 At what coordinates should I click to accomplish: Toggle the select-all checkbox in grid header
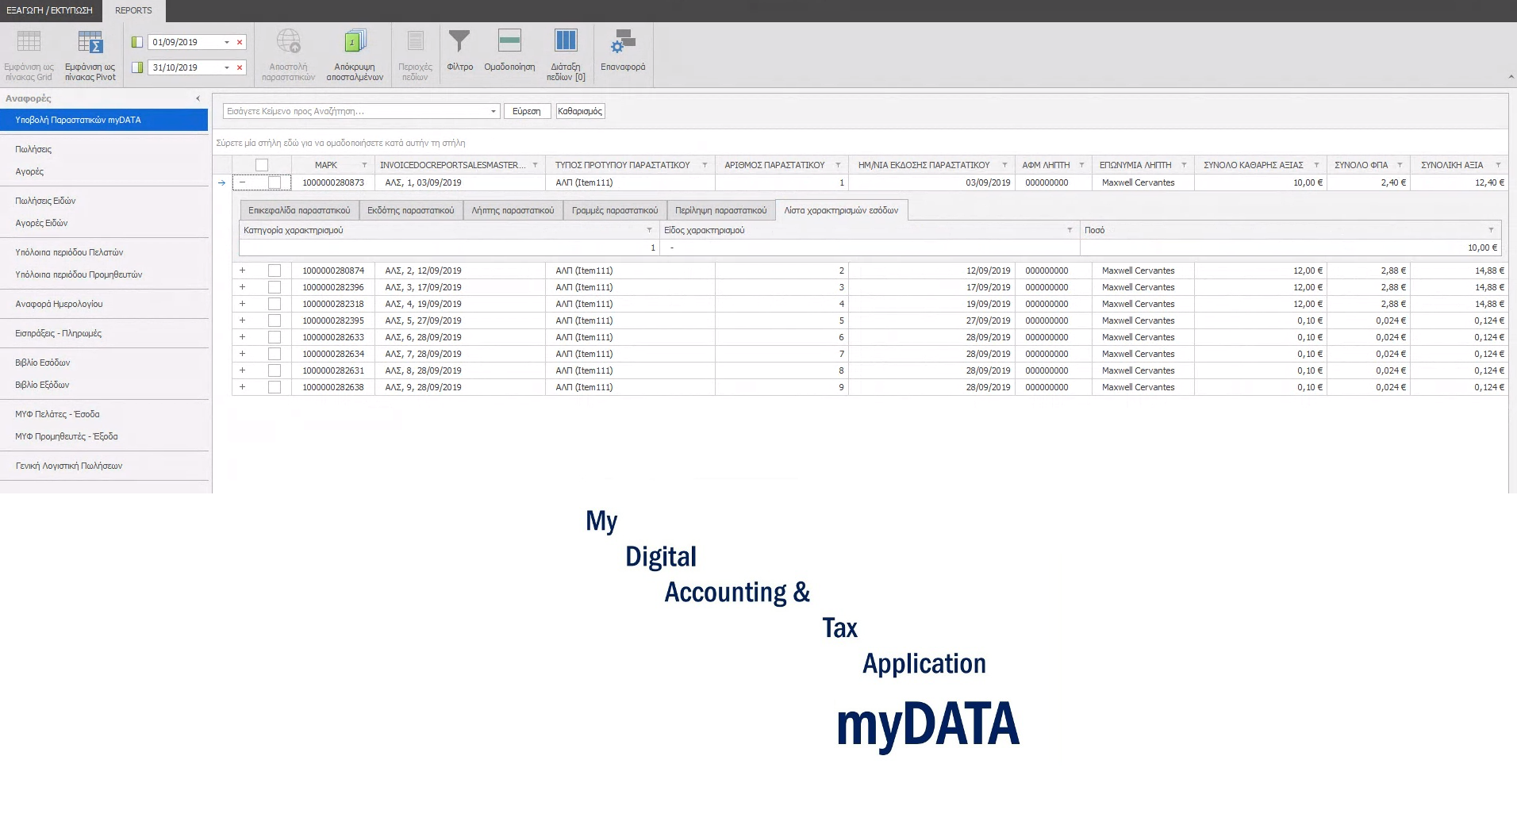coord(262,165)
